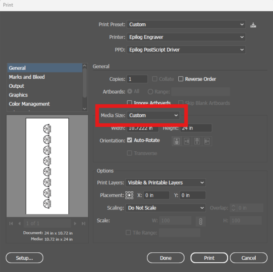
Task: Enable the Reverse Order checkbox
Action: point(181,79)
